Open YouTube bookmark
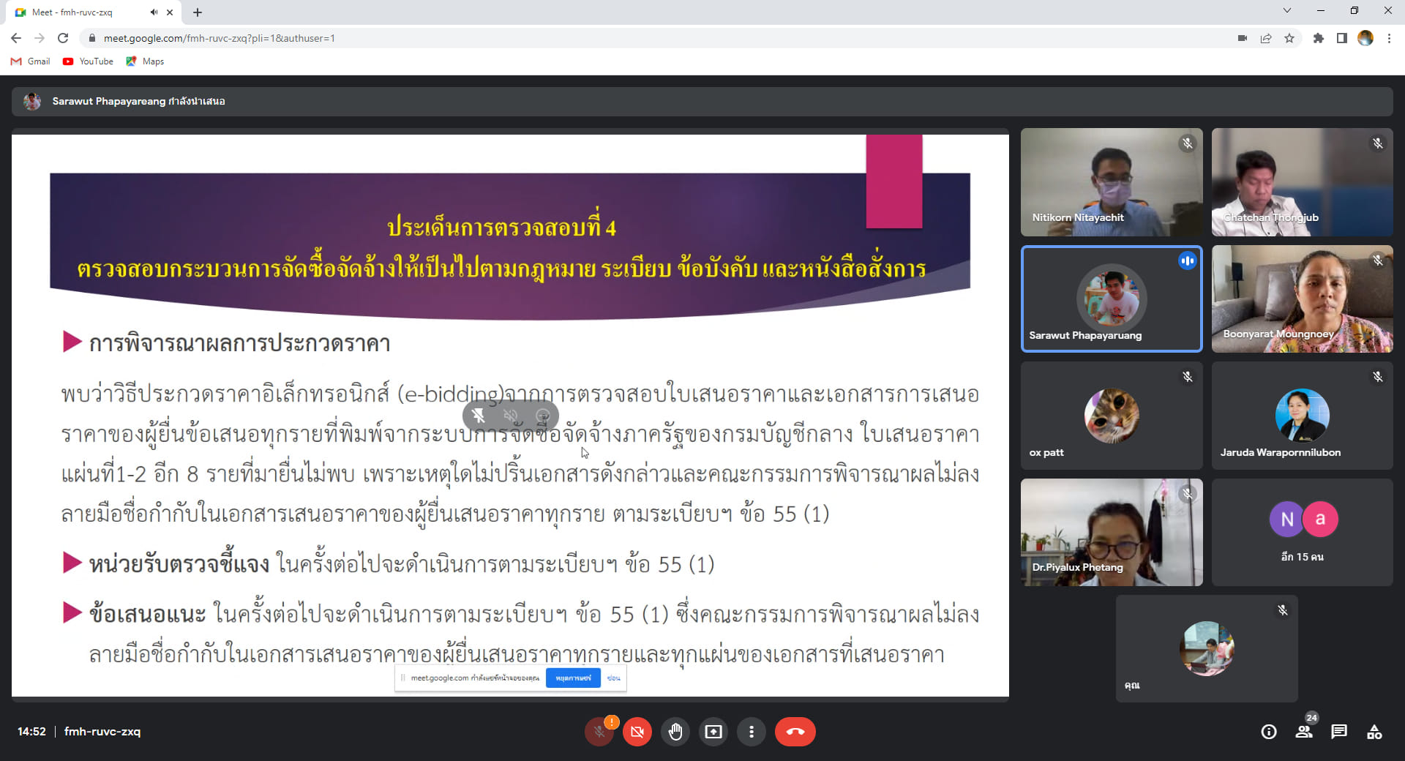This screenshot has width=1405, height=761. (x=89, y=61)
